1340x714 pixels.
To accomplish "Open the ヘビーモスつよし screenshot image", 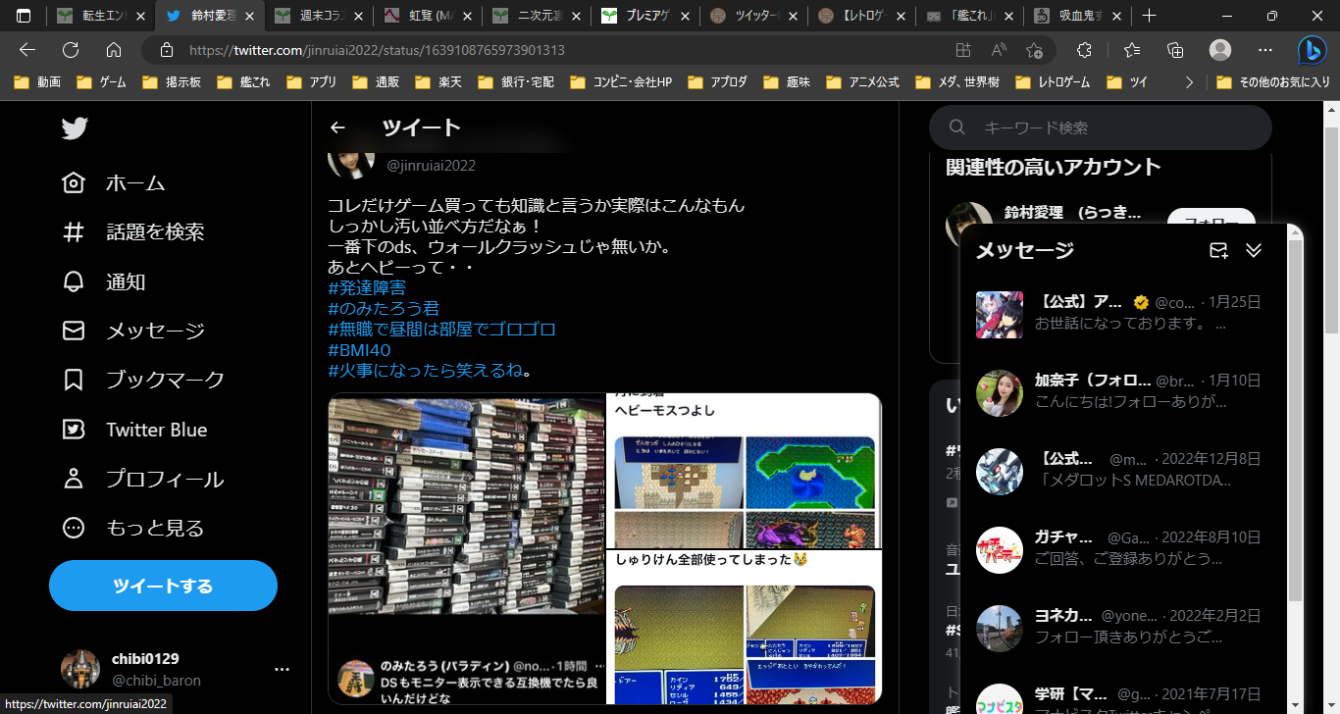I will [745, 471].
